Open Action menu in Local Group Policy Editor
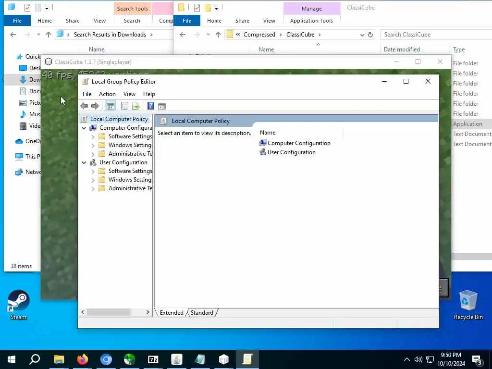492x369 pixels. pos(107,94)
